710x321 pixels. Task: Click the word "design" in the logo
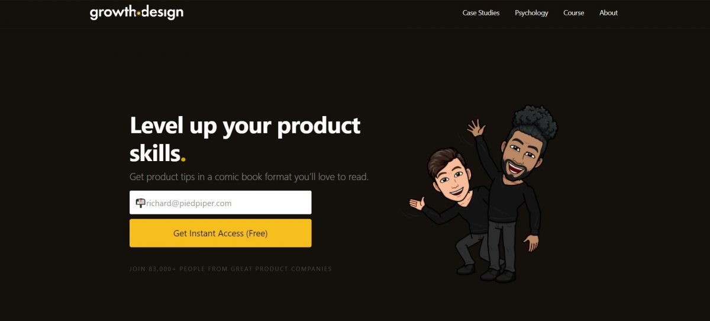(162, 12)
